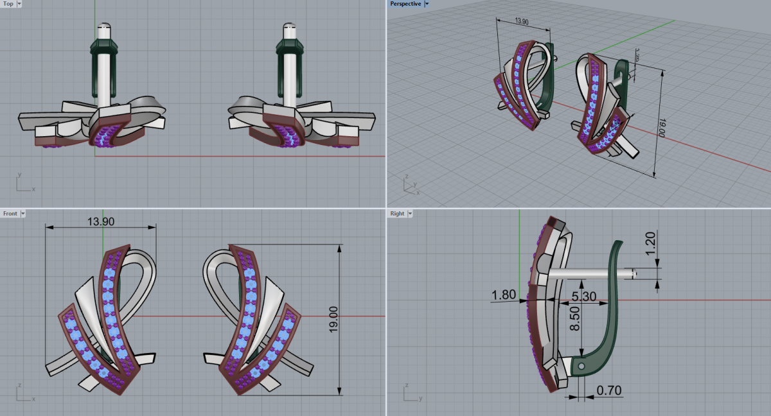Select the 0.70 dimension annotation
771x416 pixels.
pos(608,390)
